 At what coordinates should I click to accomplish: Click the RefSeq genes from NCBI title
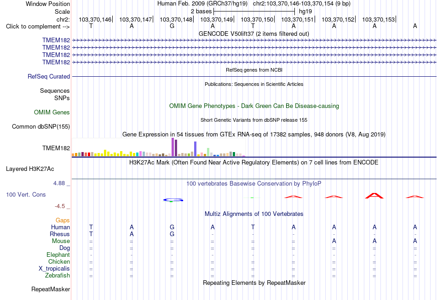pyautogui.click(x=254, y=70)
